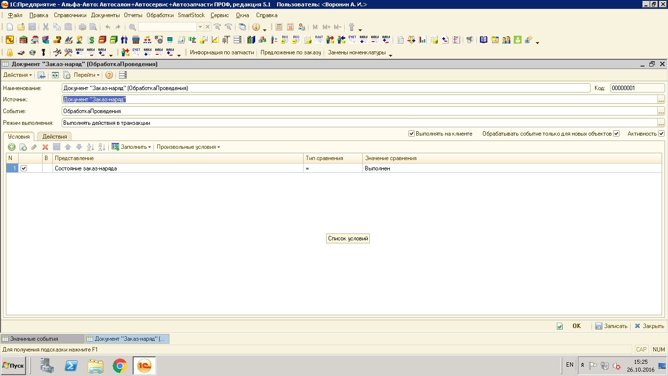Open the 'Документы' menu
Image resolution: width=668 pixels, height=376 pixels.
click(x=105, y=15)
